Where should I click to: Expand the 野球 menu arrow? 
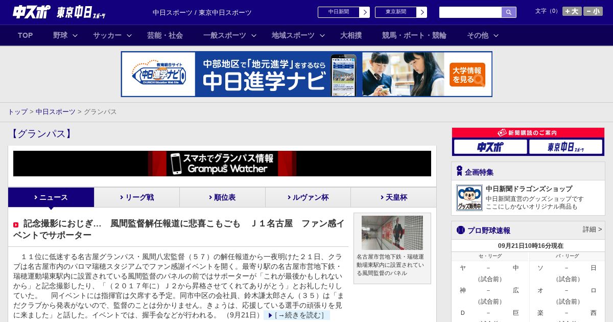[x=75, y=35]
